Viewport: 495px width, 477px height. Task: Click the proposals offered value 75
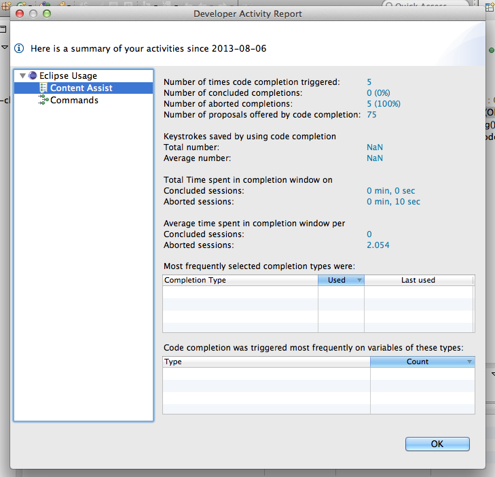pyautogui.click(x=371, y=115)
